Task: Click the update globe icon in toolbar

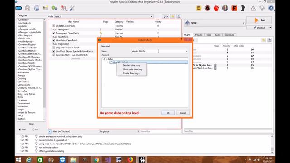Action: click(262, 8)
